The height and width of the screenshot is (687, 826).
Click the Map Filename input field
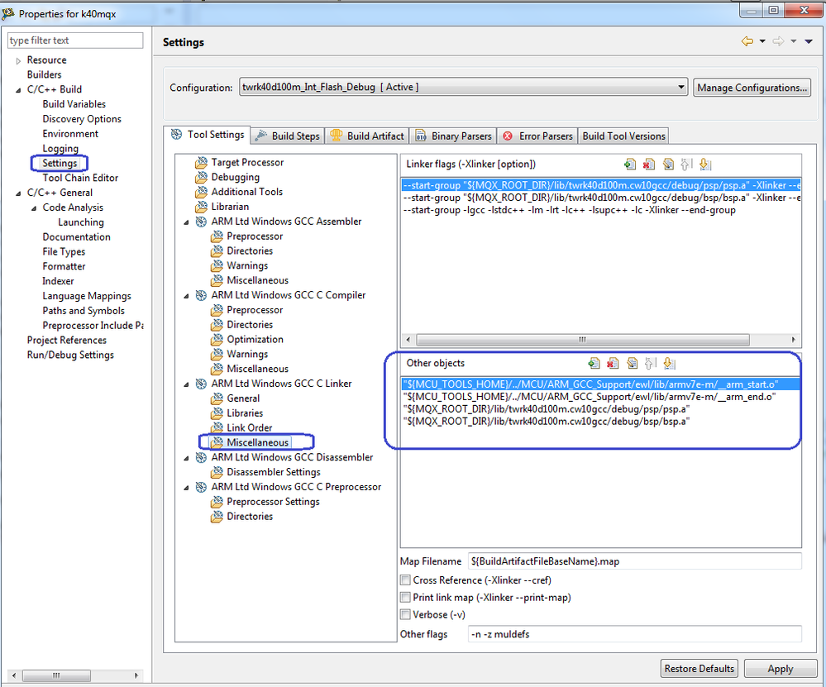point(634,561)
